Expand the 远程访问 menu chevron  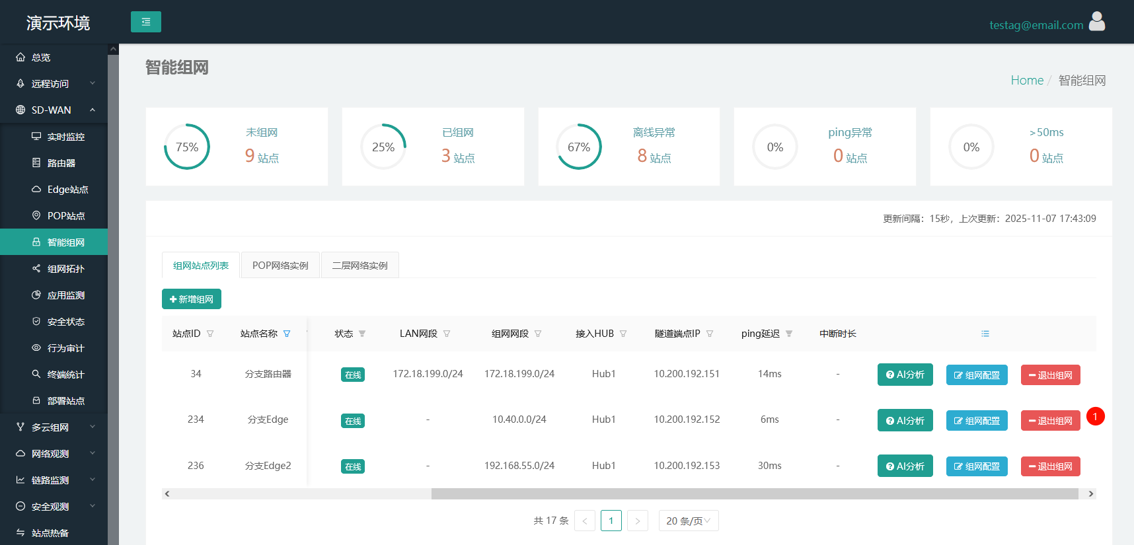click(x=93, y=83)
